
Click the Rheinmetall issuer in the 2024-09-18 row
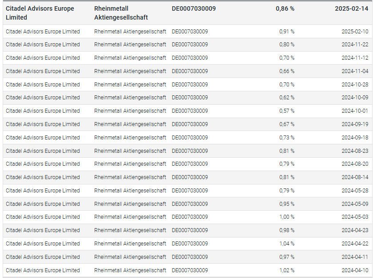(130, 138)
